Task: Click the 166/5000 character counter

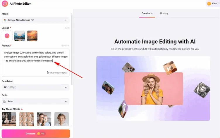Action: coord(65,45)
